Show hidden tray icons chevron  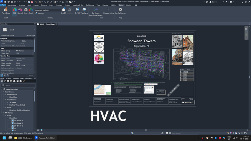[199, 138]
